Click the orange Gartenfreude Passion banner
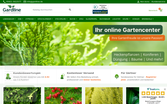The height and width of the screenshot is (104, 167). pyautogui.click(x=137, y=38)
